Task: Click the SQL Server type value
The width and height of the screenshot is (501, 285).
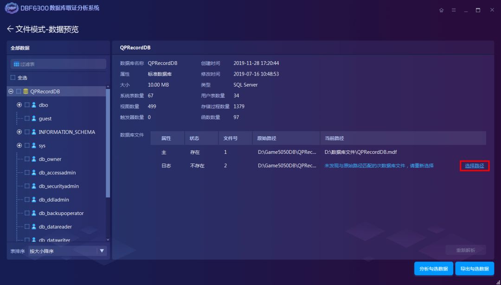Action: point(245,85)
